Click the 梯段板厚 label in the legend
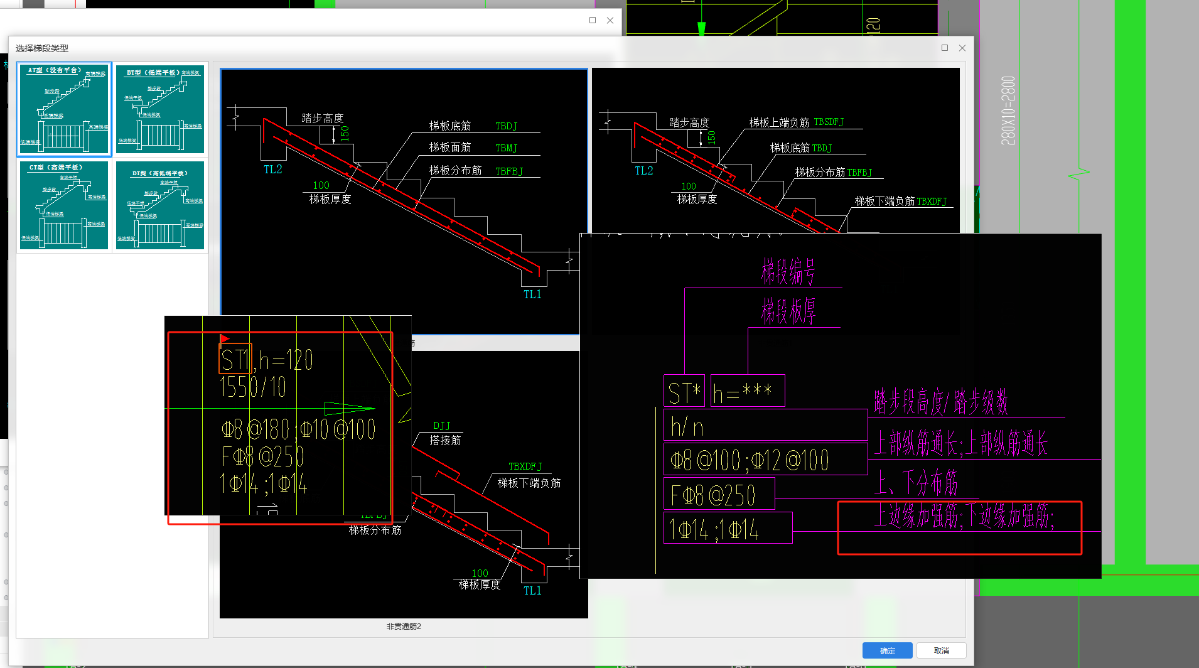 (788, 311)
